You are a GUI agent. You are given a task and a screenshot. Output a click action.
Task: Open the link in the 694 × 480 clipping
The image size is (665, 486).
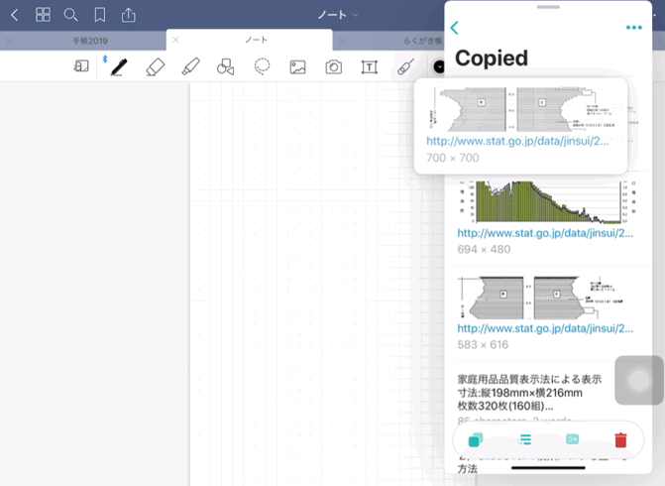(x=545, y=233)
